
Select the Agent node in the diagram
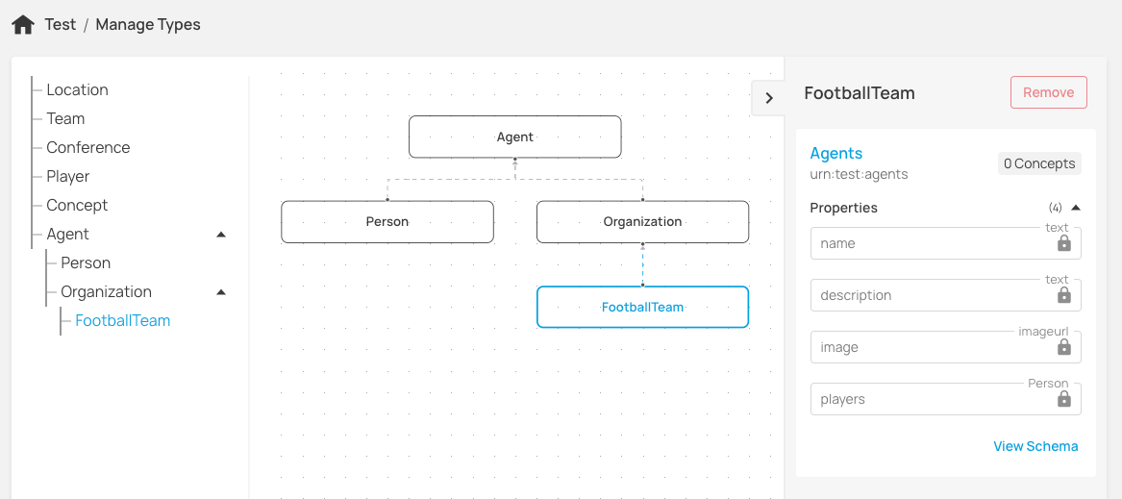[514, 137]
